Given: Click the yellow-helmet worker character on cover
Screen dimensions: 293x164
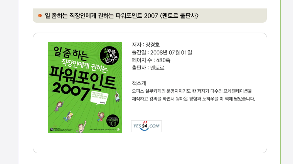Looking at the screenshot, I should pos(68,116).
